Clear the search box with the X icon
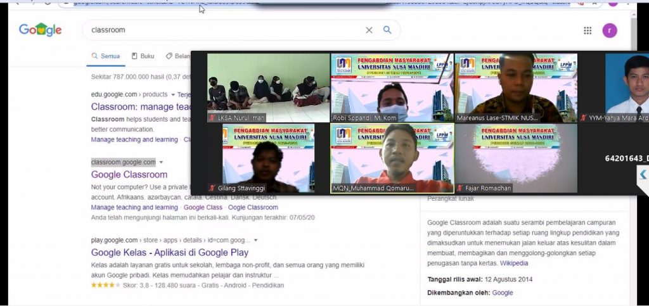This screenshot has width=649, height=306. (x=369, y=30)
